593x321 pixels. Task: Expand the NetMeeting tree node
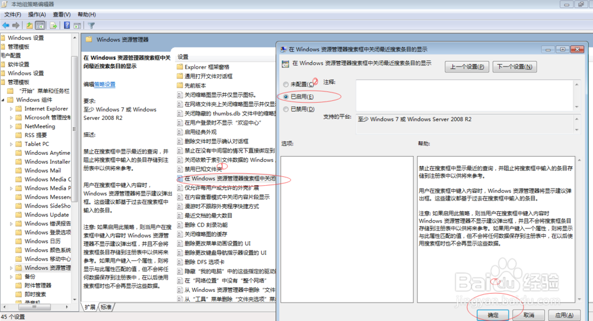11,126
